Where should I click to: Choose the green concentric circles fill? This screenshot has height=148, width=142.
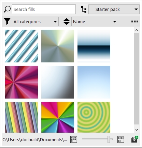pyautogui.click(x=94, y=117)
